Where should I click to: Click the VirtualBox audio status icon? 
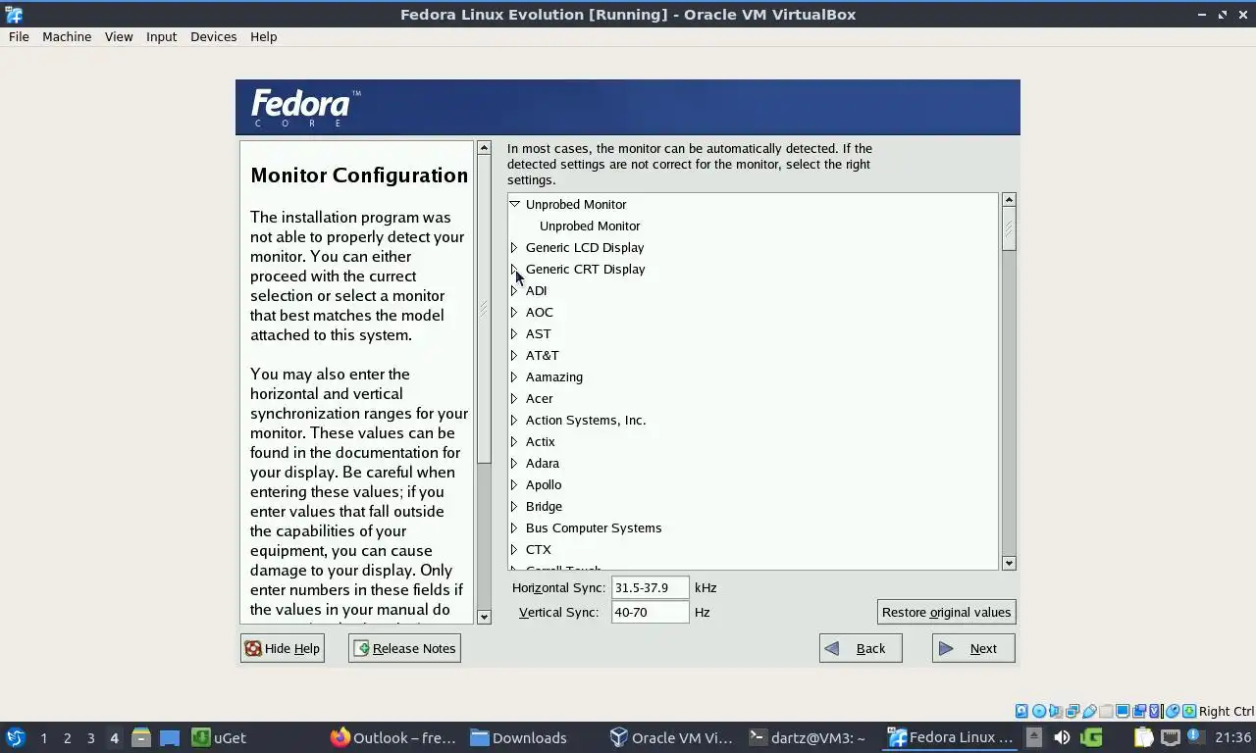click(1056, 711)
